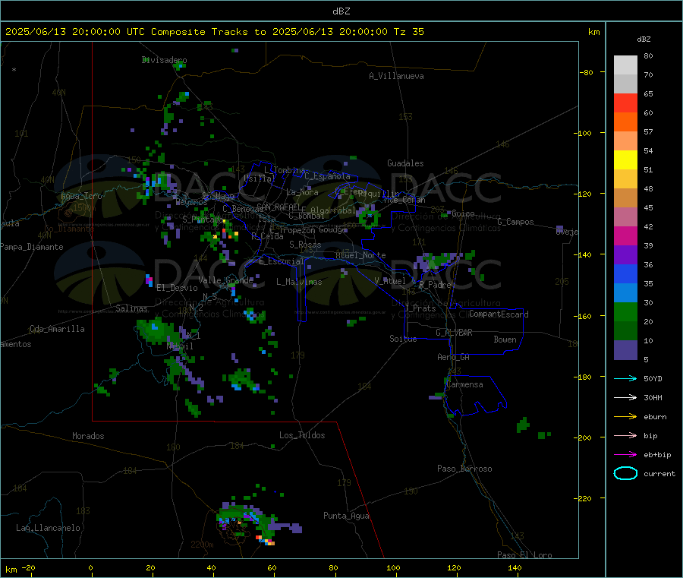Select the 'Guadales' map label
The image size is (683, 578).
405,163
